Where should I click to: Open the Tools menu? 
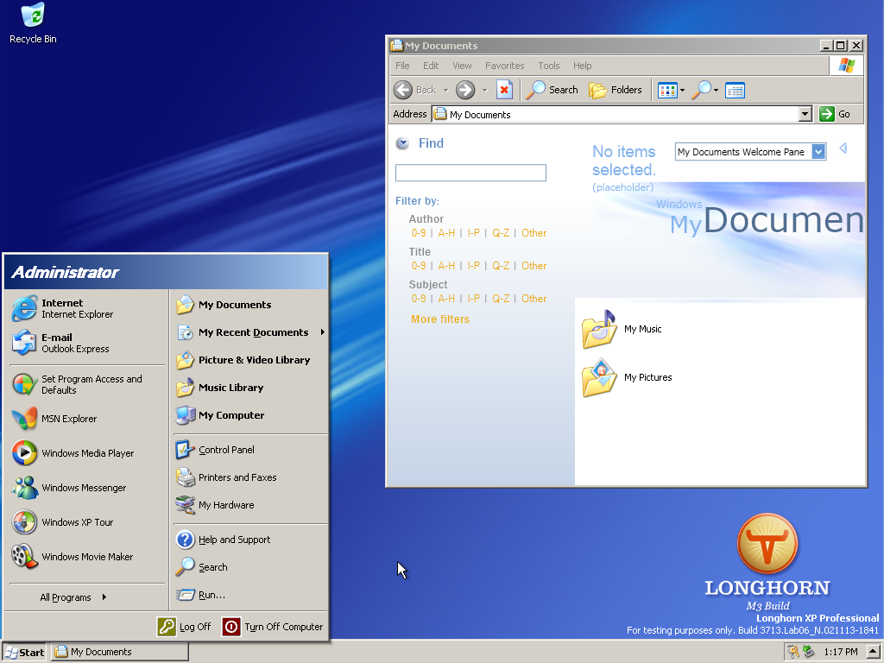click(548, 66)
